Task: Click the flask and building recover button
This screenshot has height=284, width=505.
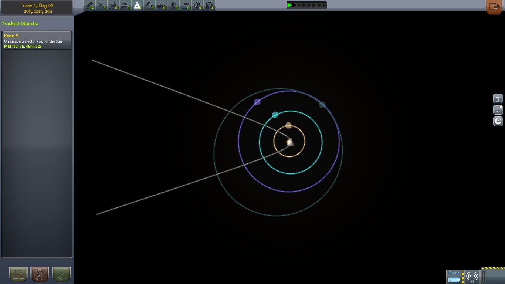Action: coord(18,275)
